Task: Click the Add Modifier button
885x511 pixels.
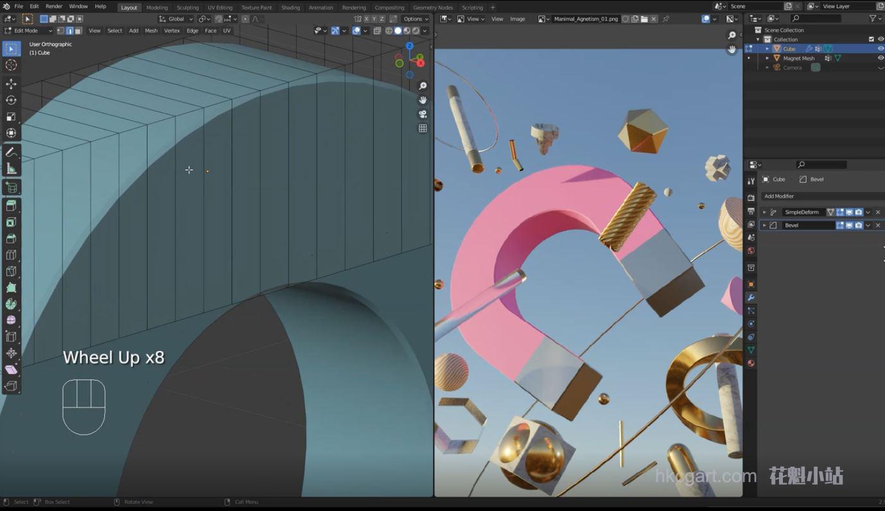Action: 822,196
